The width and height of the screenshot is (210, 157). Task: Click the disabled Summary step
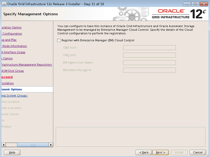(3, 120)
